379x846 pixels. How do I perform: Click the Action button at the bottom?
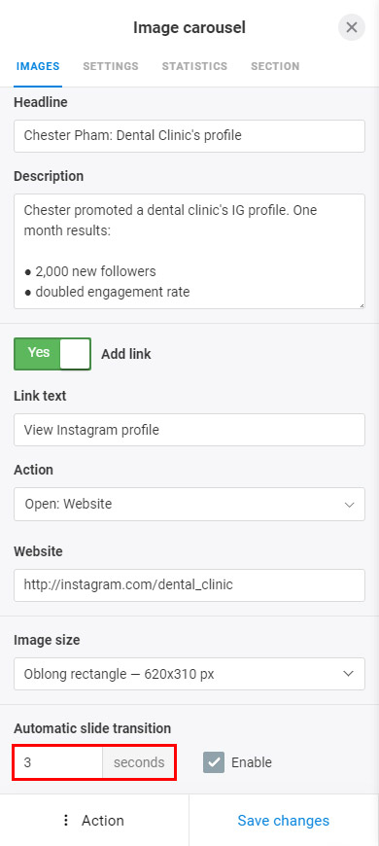(x=94, y=820)
